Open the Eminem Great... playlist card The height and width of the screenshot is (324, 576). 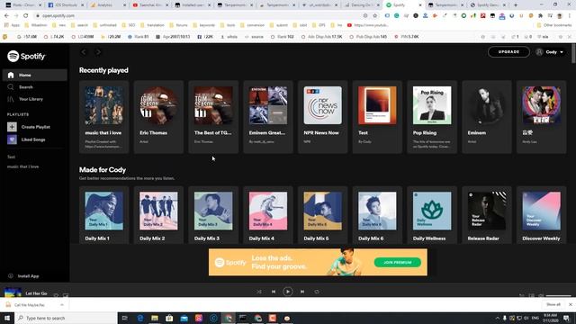click(x=268, y=117)
